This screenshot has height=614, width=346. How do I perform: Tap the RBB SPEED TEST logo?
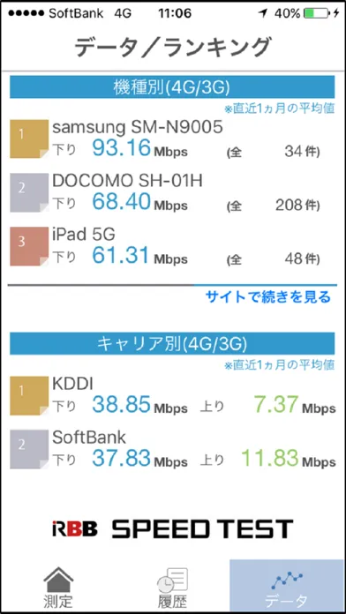click(172, 528)
